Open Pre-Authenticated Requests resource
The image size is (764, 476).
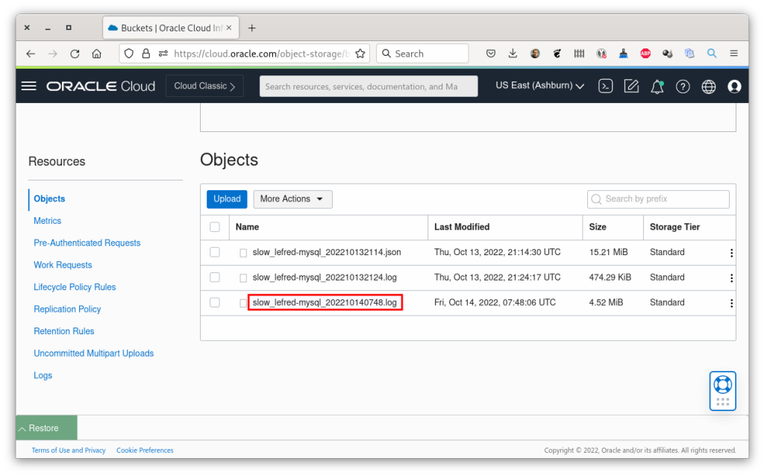(x=87, y=242)
